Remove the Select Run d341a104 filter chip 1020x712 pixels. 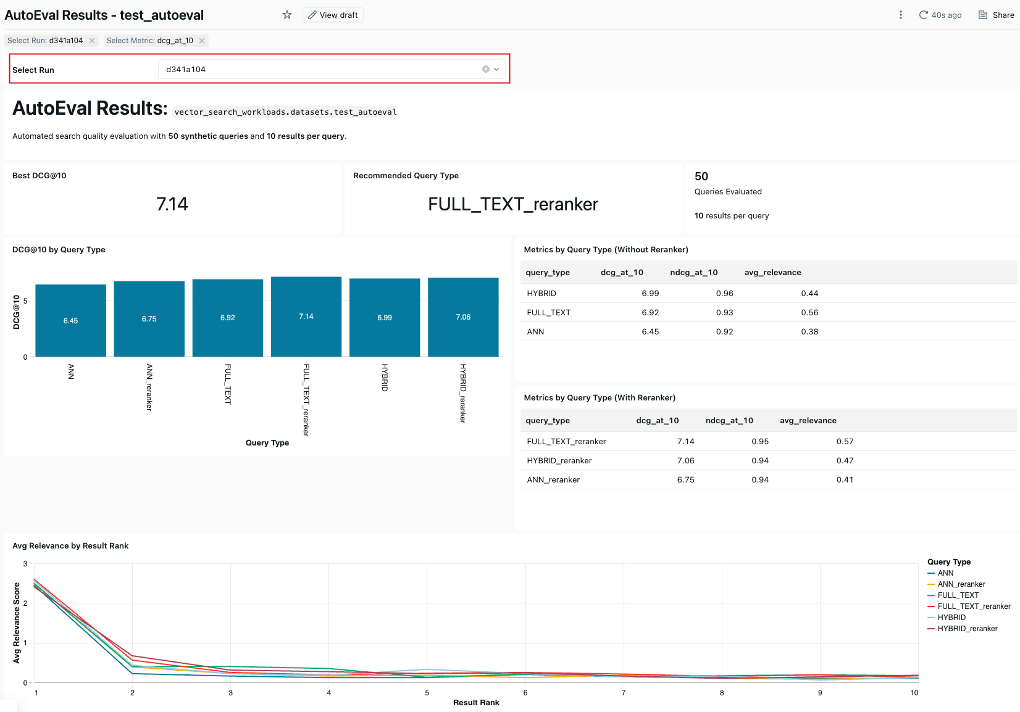[92, 41]
